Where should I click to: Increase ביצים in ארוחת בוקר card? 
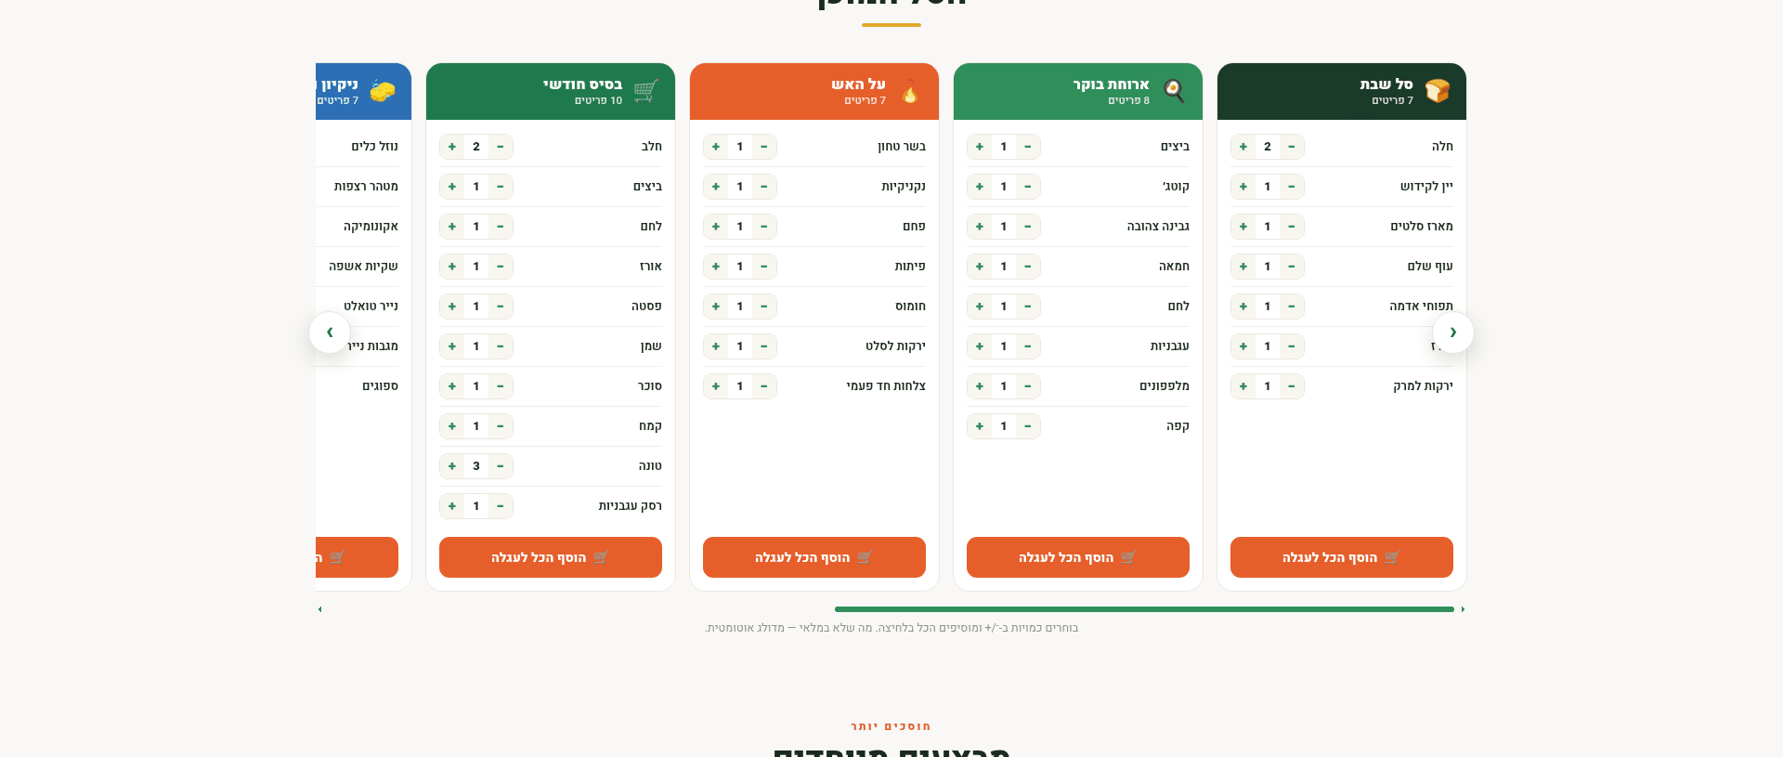[x=980, y=147]
